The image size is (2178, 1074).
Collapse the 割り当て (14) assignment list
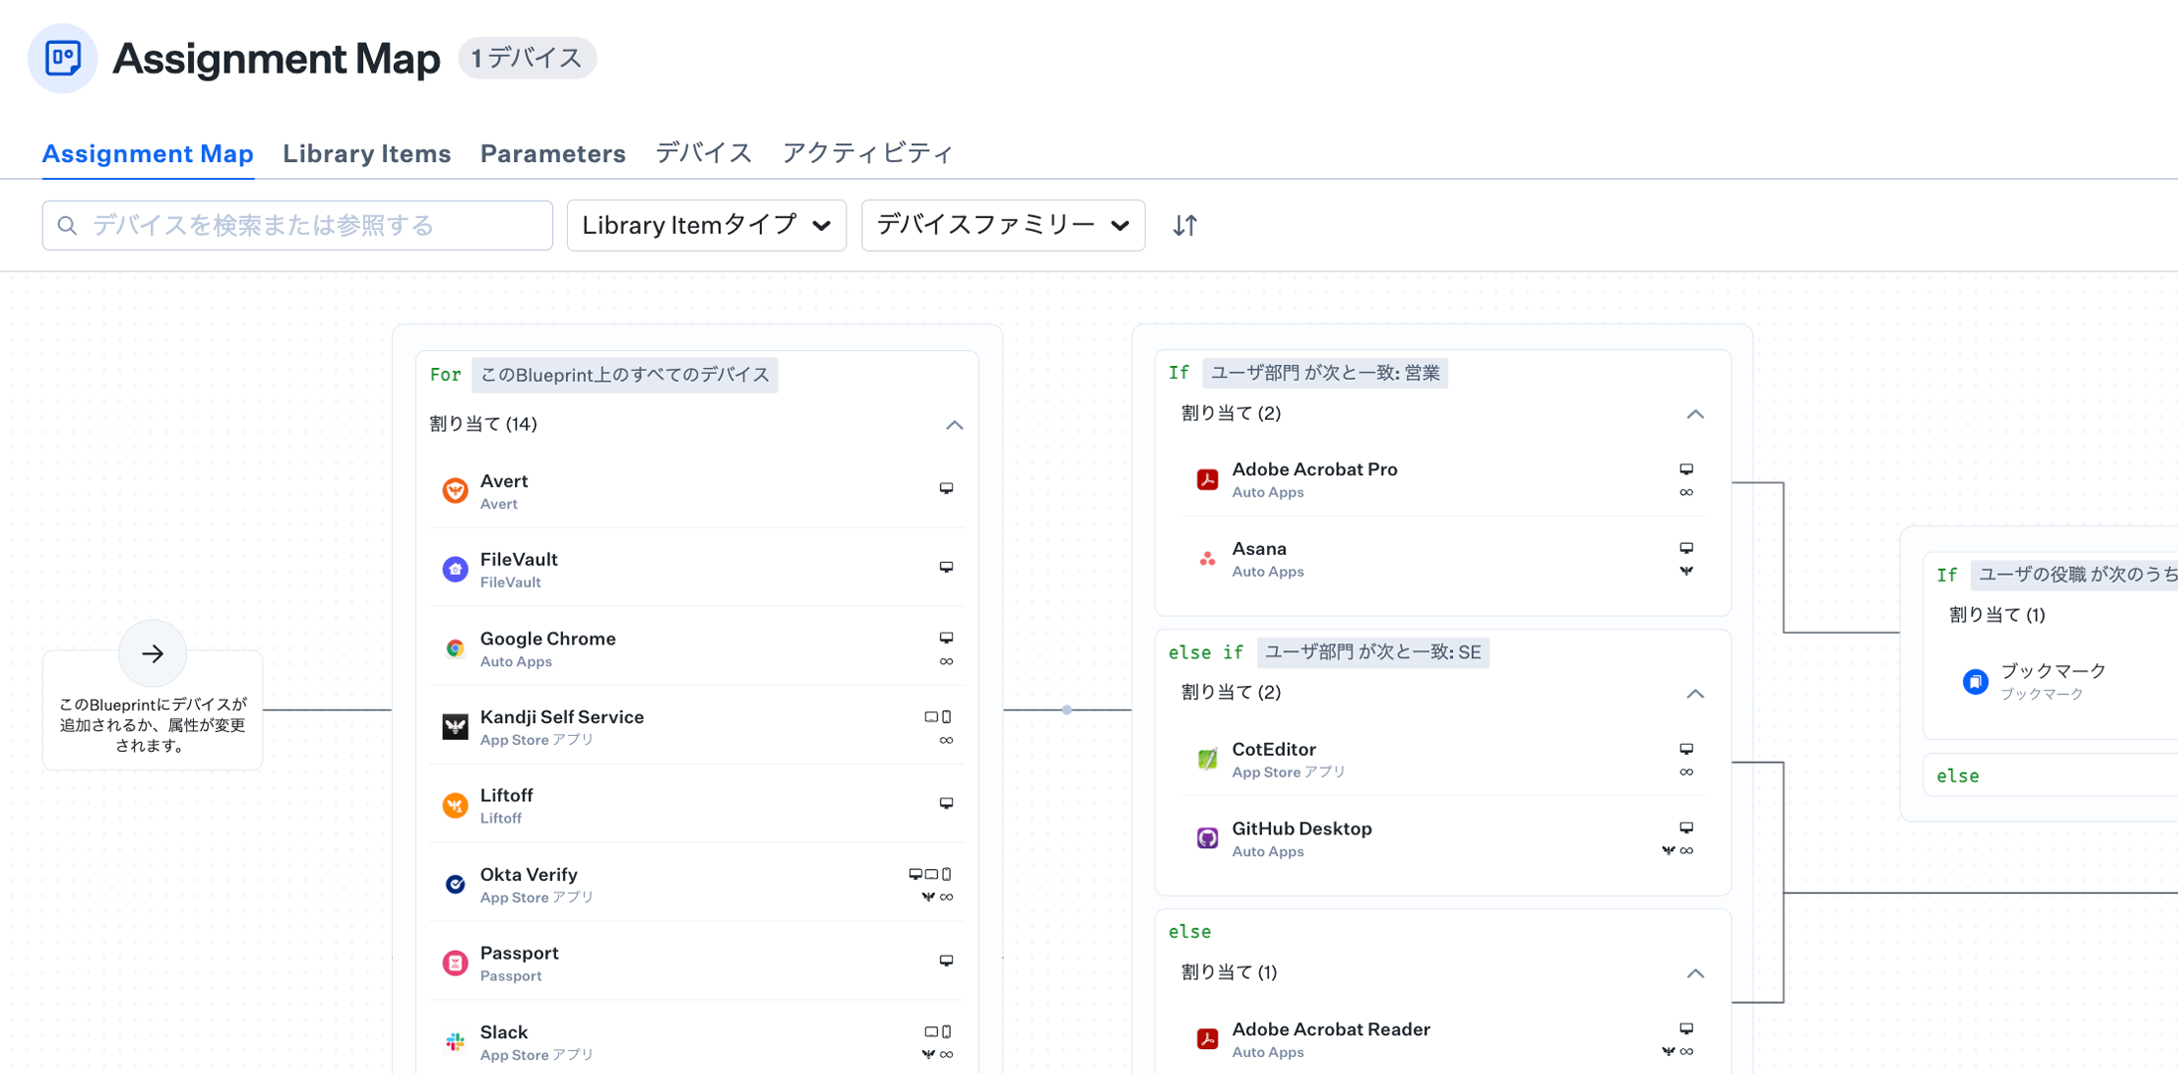point(955,425)
